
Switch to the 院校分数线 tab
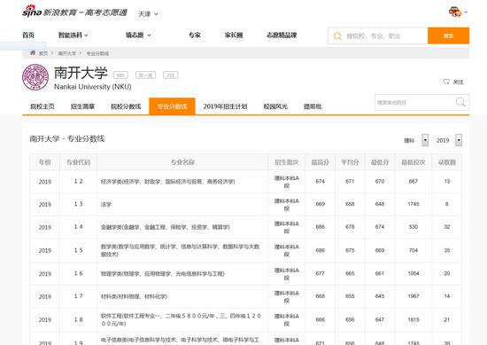pyautogui.click(x=126, y=106)
